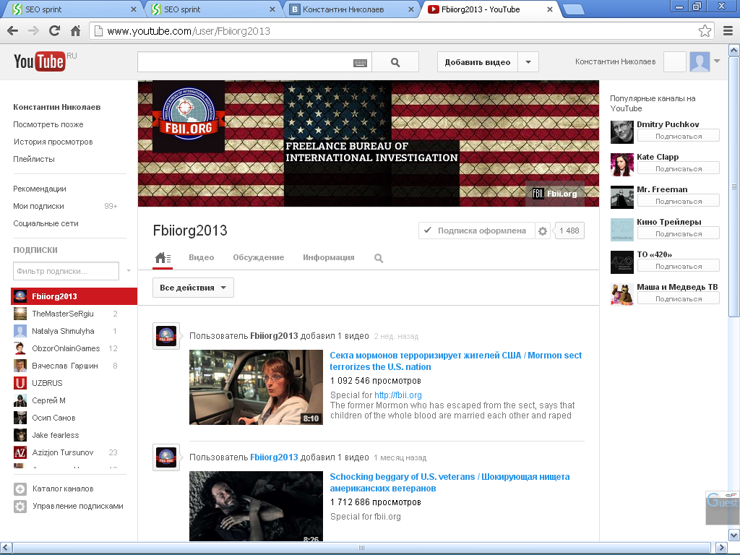
Task: Open Управление подписками gear icon
Action: (x=20, y=507)
